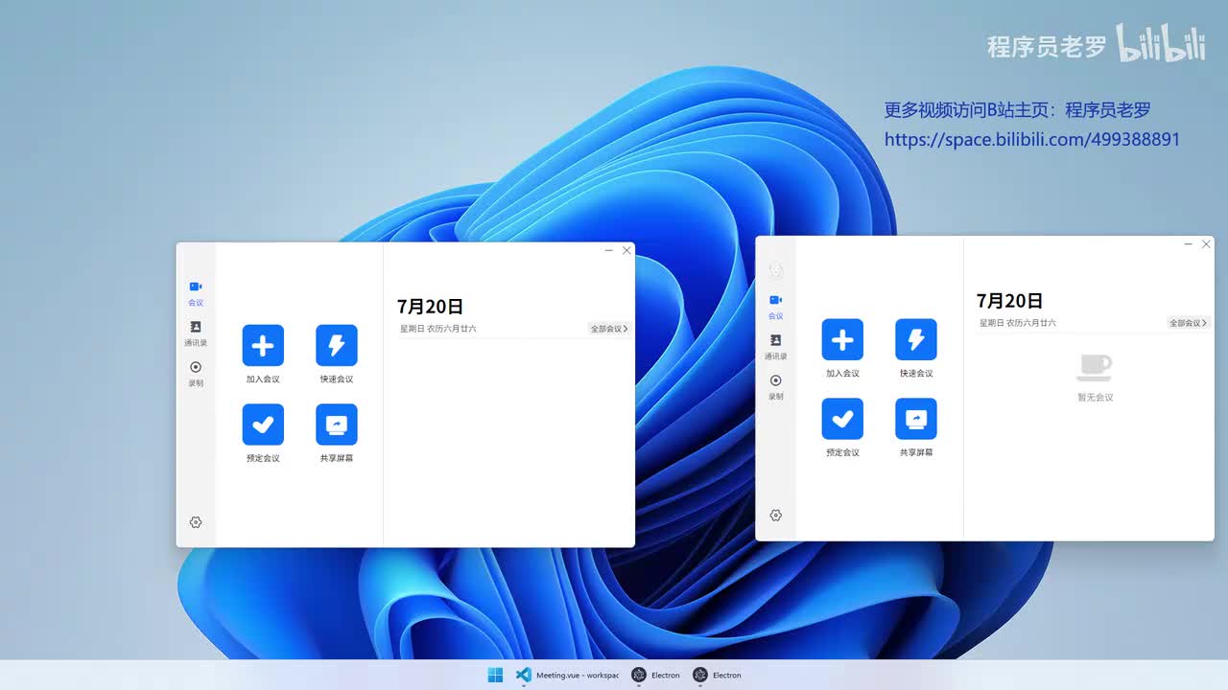Viewport: 1228px width, 690px height.
Task: Click 星期日 农历六月廿六 text in left window
Action: [438, 329]
